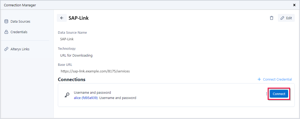
Task: Delete the data source via trash icon
Action: point(272,18)
